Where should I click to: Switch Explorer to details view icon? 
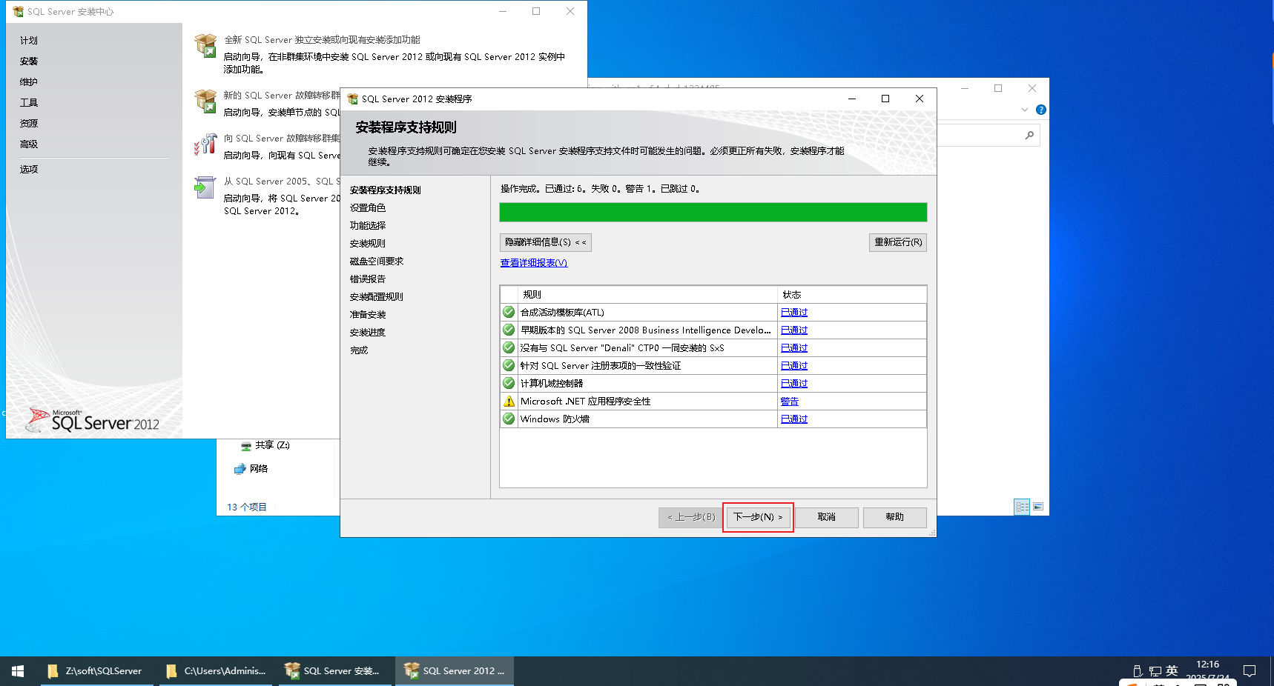(1022, 507)
